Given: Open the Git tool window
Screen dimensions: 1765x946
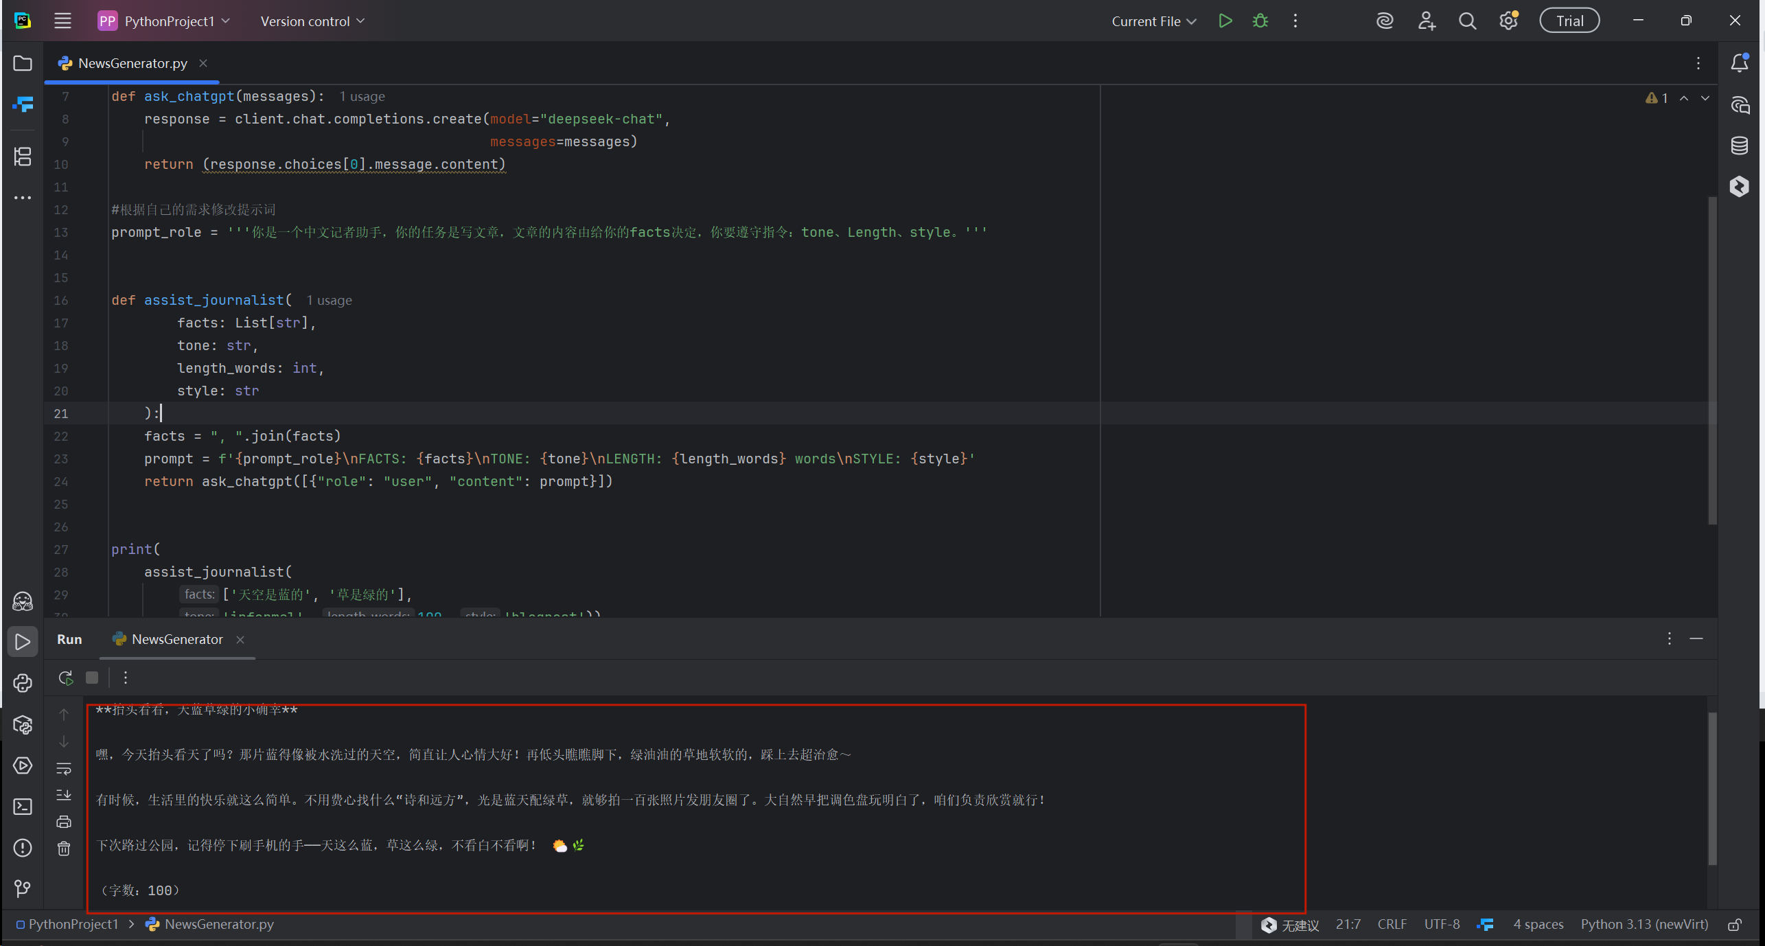Looking at the screenshot, I should (23, 888).
